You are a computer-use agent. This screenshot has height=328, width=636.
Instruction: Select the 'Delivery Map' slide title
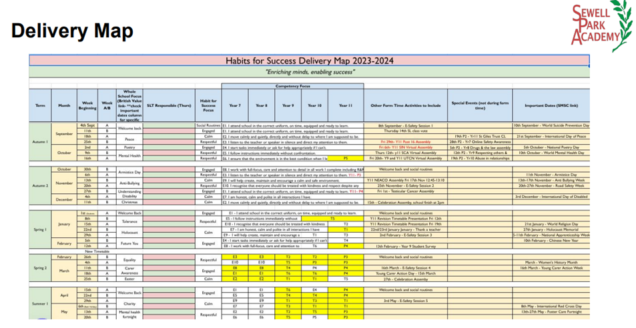pyautogui.click(x=72, y=31)
